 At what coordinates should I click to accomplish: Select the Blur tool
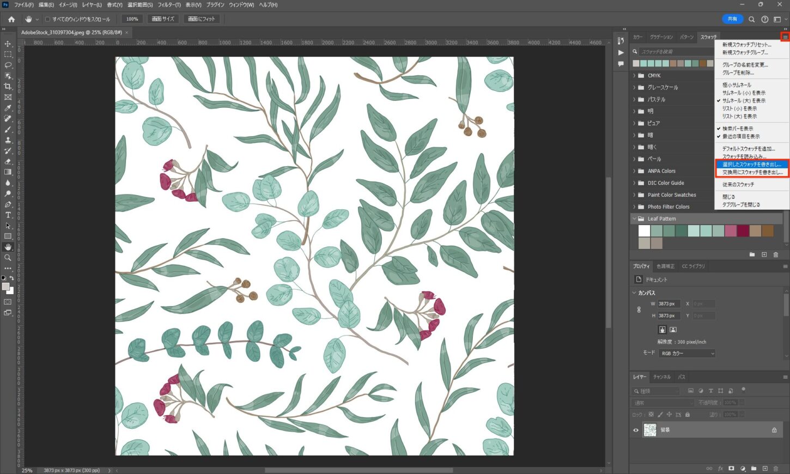click(8, 183)
